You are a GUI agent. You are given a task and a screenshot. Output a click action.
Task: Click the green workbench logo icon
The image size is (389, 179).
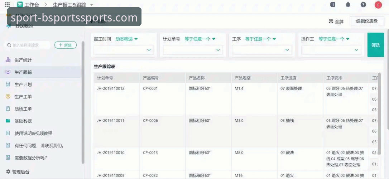[20, 4]
